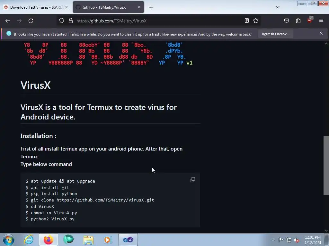The width and height of the screenshot is (329, 246).
Task: Click the VirusX heading
Action: click(35, 85)
